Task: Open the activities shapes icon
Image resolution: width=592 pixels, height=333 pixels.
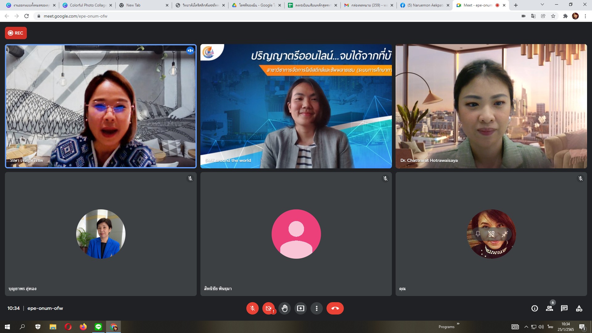Action: click(x=579, y=308)
